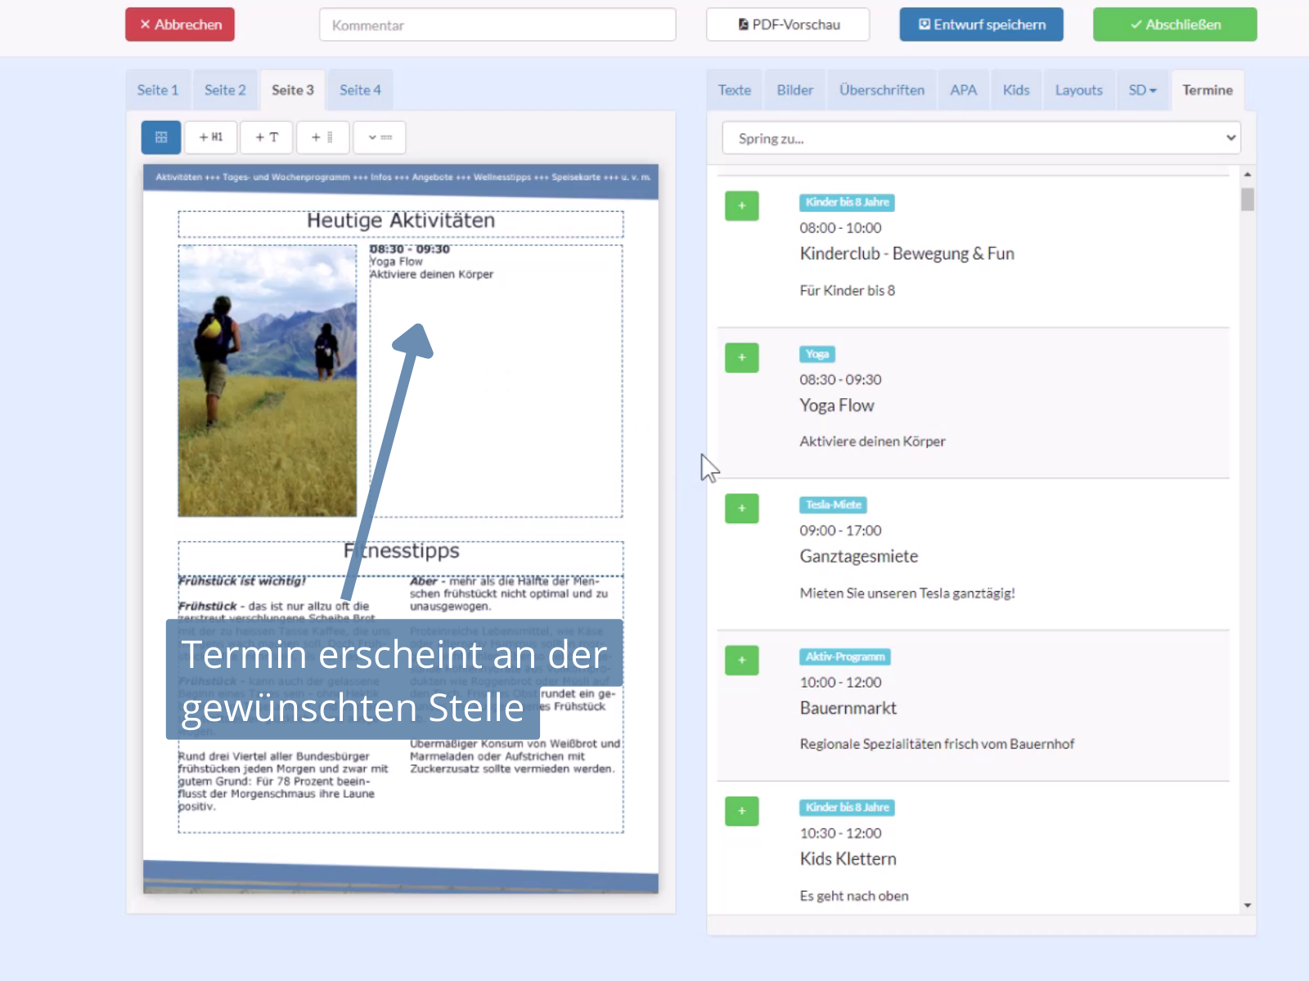Switch to Seite 2 tab
Viewport: 1309px width, 981px height.
225,90
